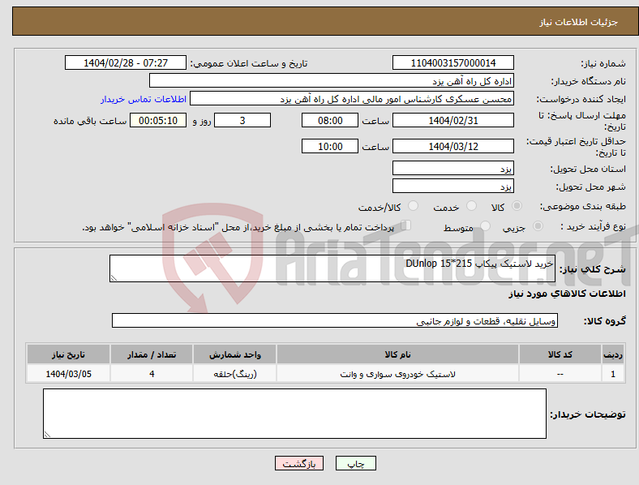This screenshot has height=485, width=639.
Task: Select the کالا/خدمت radio button
Action: pos(414,206)
